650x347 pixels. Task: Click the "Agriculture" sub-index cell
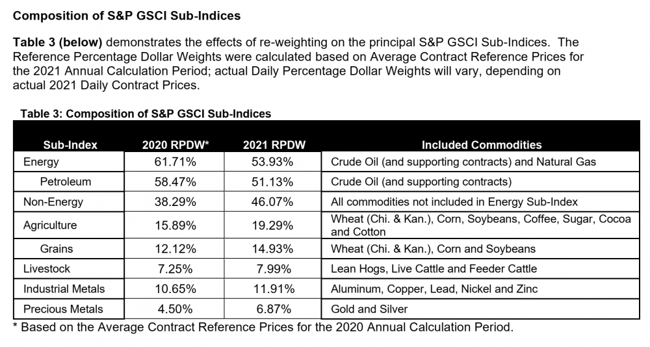pyautogui.click(x=50, y=225)
